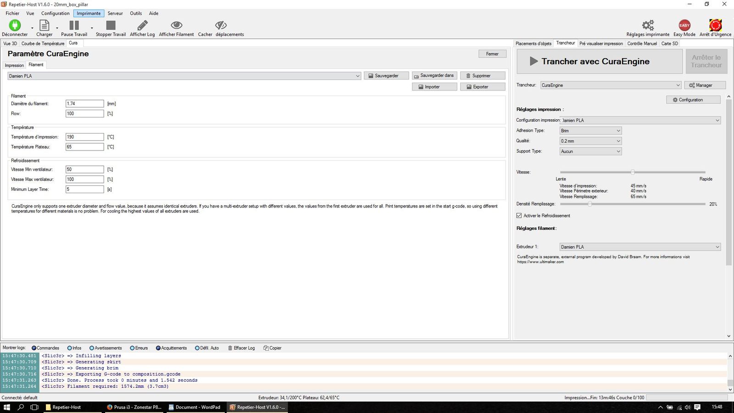Click Cacher déplacements crossed-eye icon
The width and height of the screenshot is (734, 413).
coord(221,25)
